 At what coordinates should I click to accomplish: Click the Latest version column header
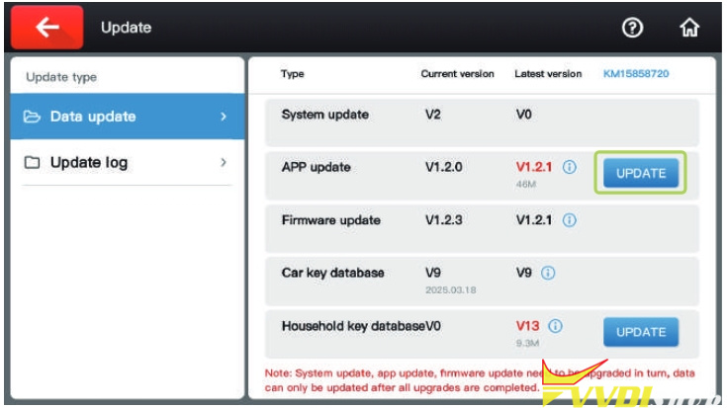(548, 74)
